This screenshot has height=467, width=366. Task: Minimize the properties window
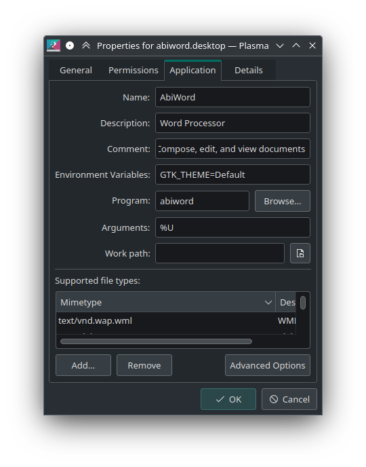(x=280, y=45)
